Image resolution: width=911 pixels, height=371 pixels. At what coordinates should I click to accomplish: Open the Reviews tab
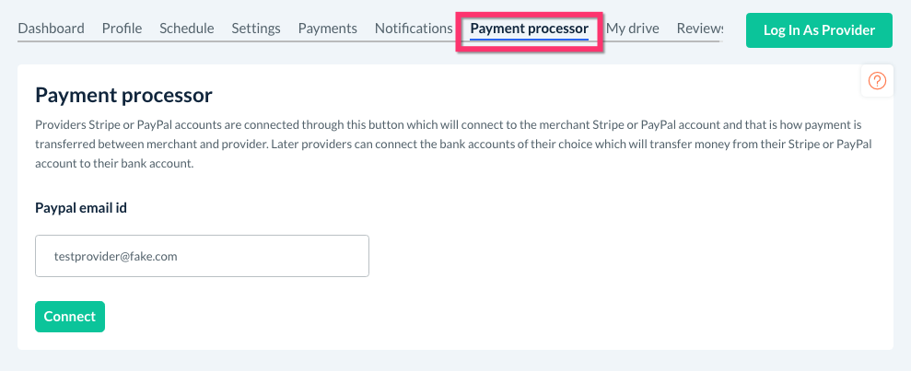(x=698, y=28)
